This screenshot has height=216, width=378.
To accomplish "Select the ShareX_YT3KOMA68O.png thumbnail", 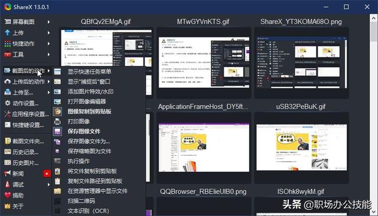I will pos(301,63).
